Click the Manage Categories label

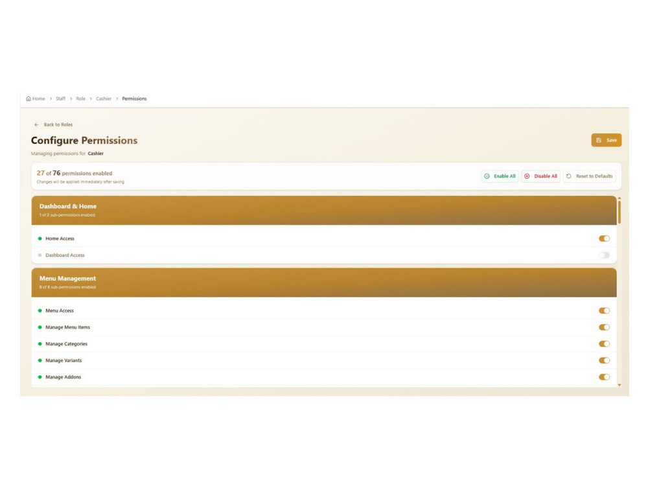tap(67, 344)
